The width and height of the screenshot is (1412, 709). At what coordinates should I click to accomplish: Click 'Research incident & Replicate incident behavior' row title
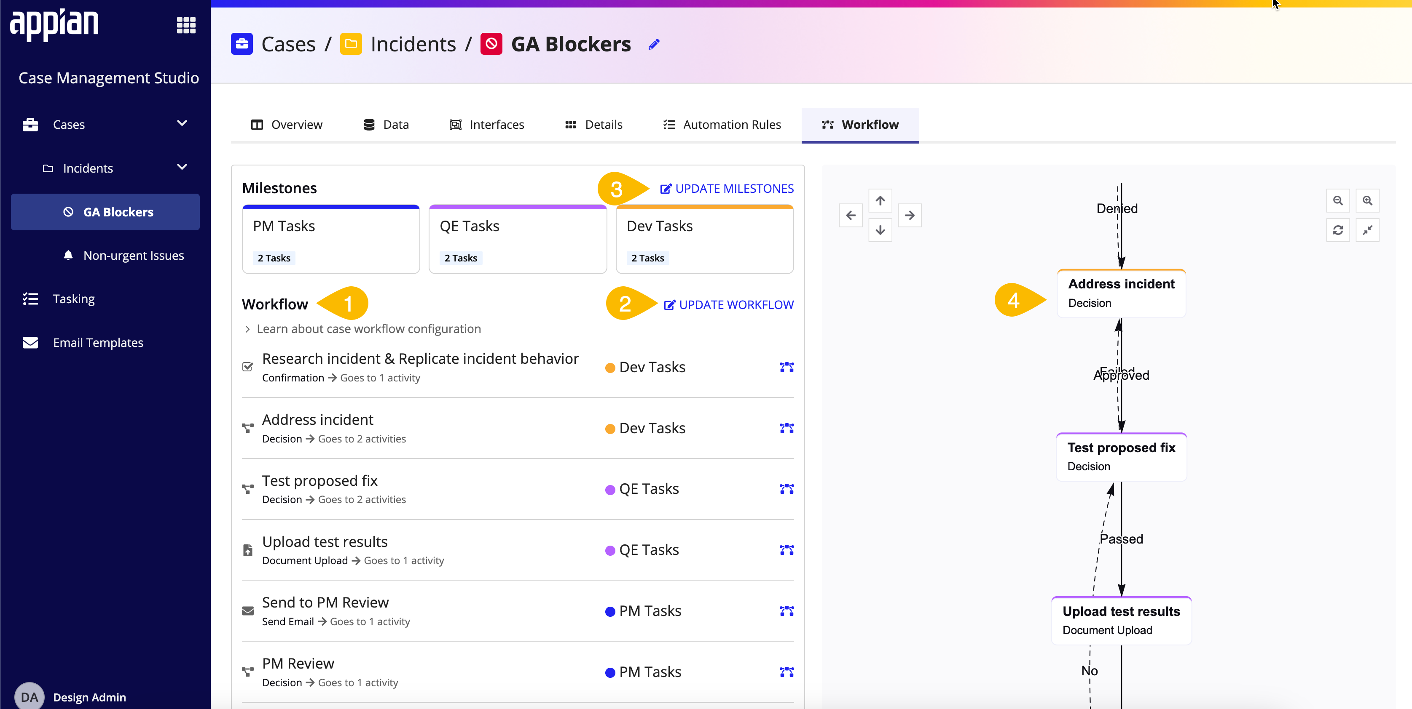click(420, 359)
